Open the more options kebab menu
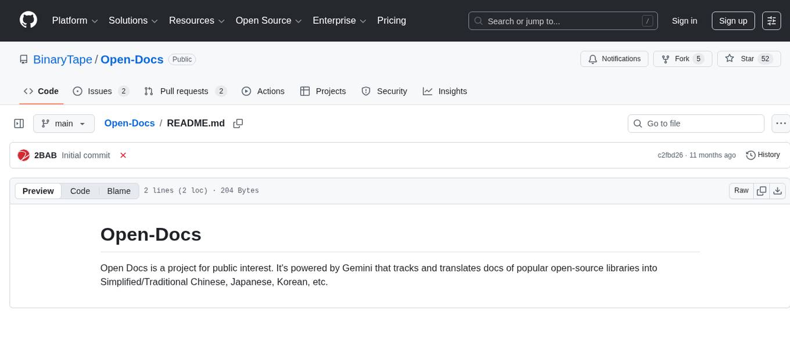The height and width of the screenshot is (363, 790). (781, 123)
